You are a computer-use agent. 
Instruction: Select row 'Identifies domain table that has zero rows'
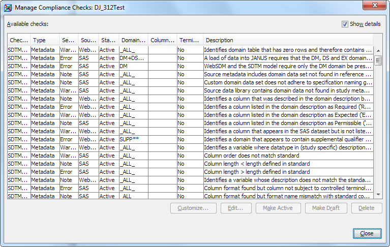tap(190, 50)
